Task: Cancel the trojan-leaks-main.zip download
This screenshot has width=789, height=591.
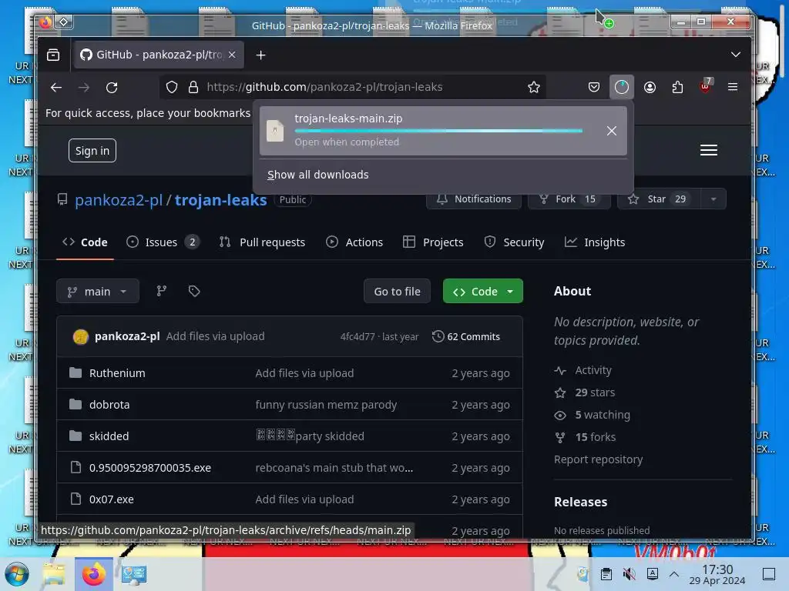Action: click(611, 131)
